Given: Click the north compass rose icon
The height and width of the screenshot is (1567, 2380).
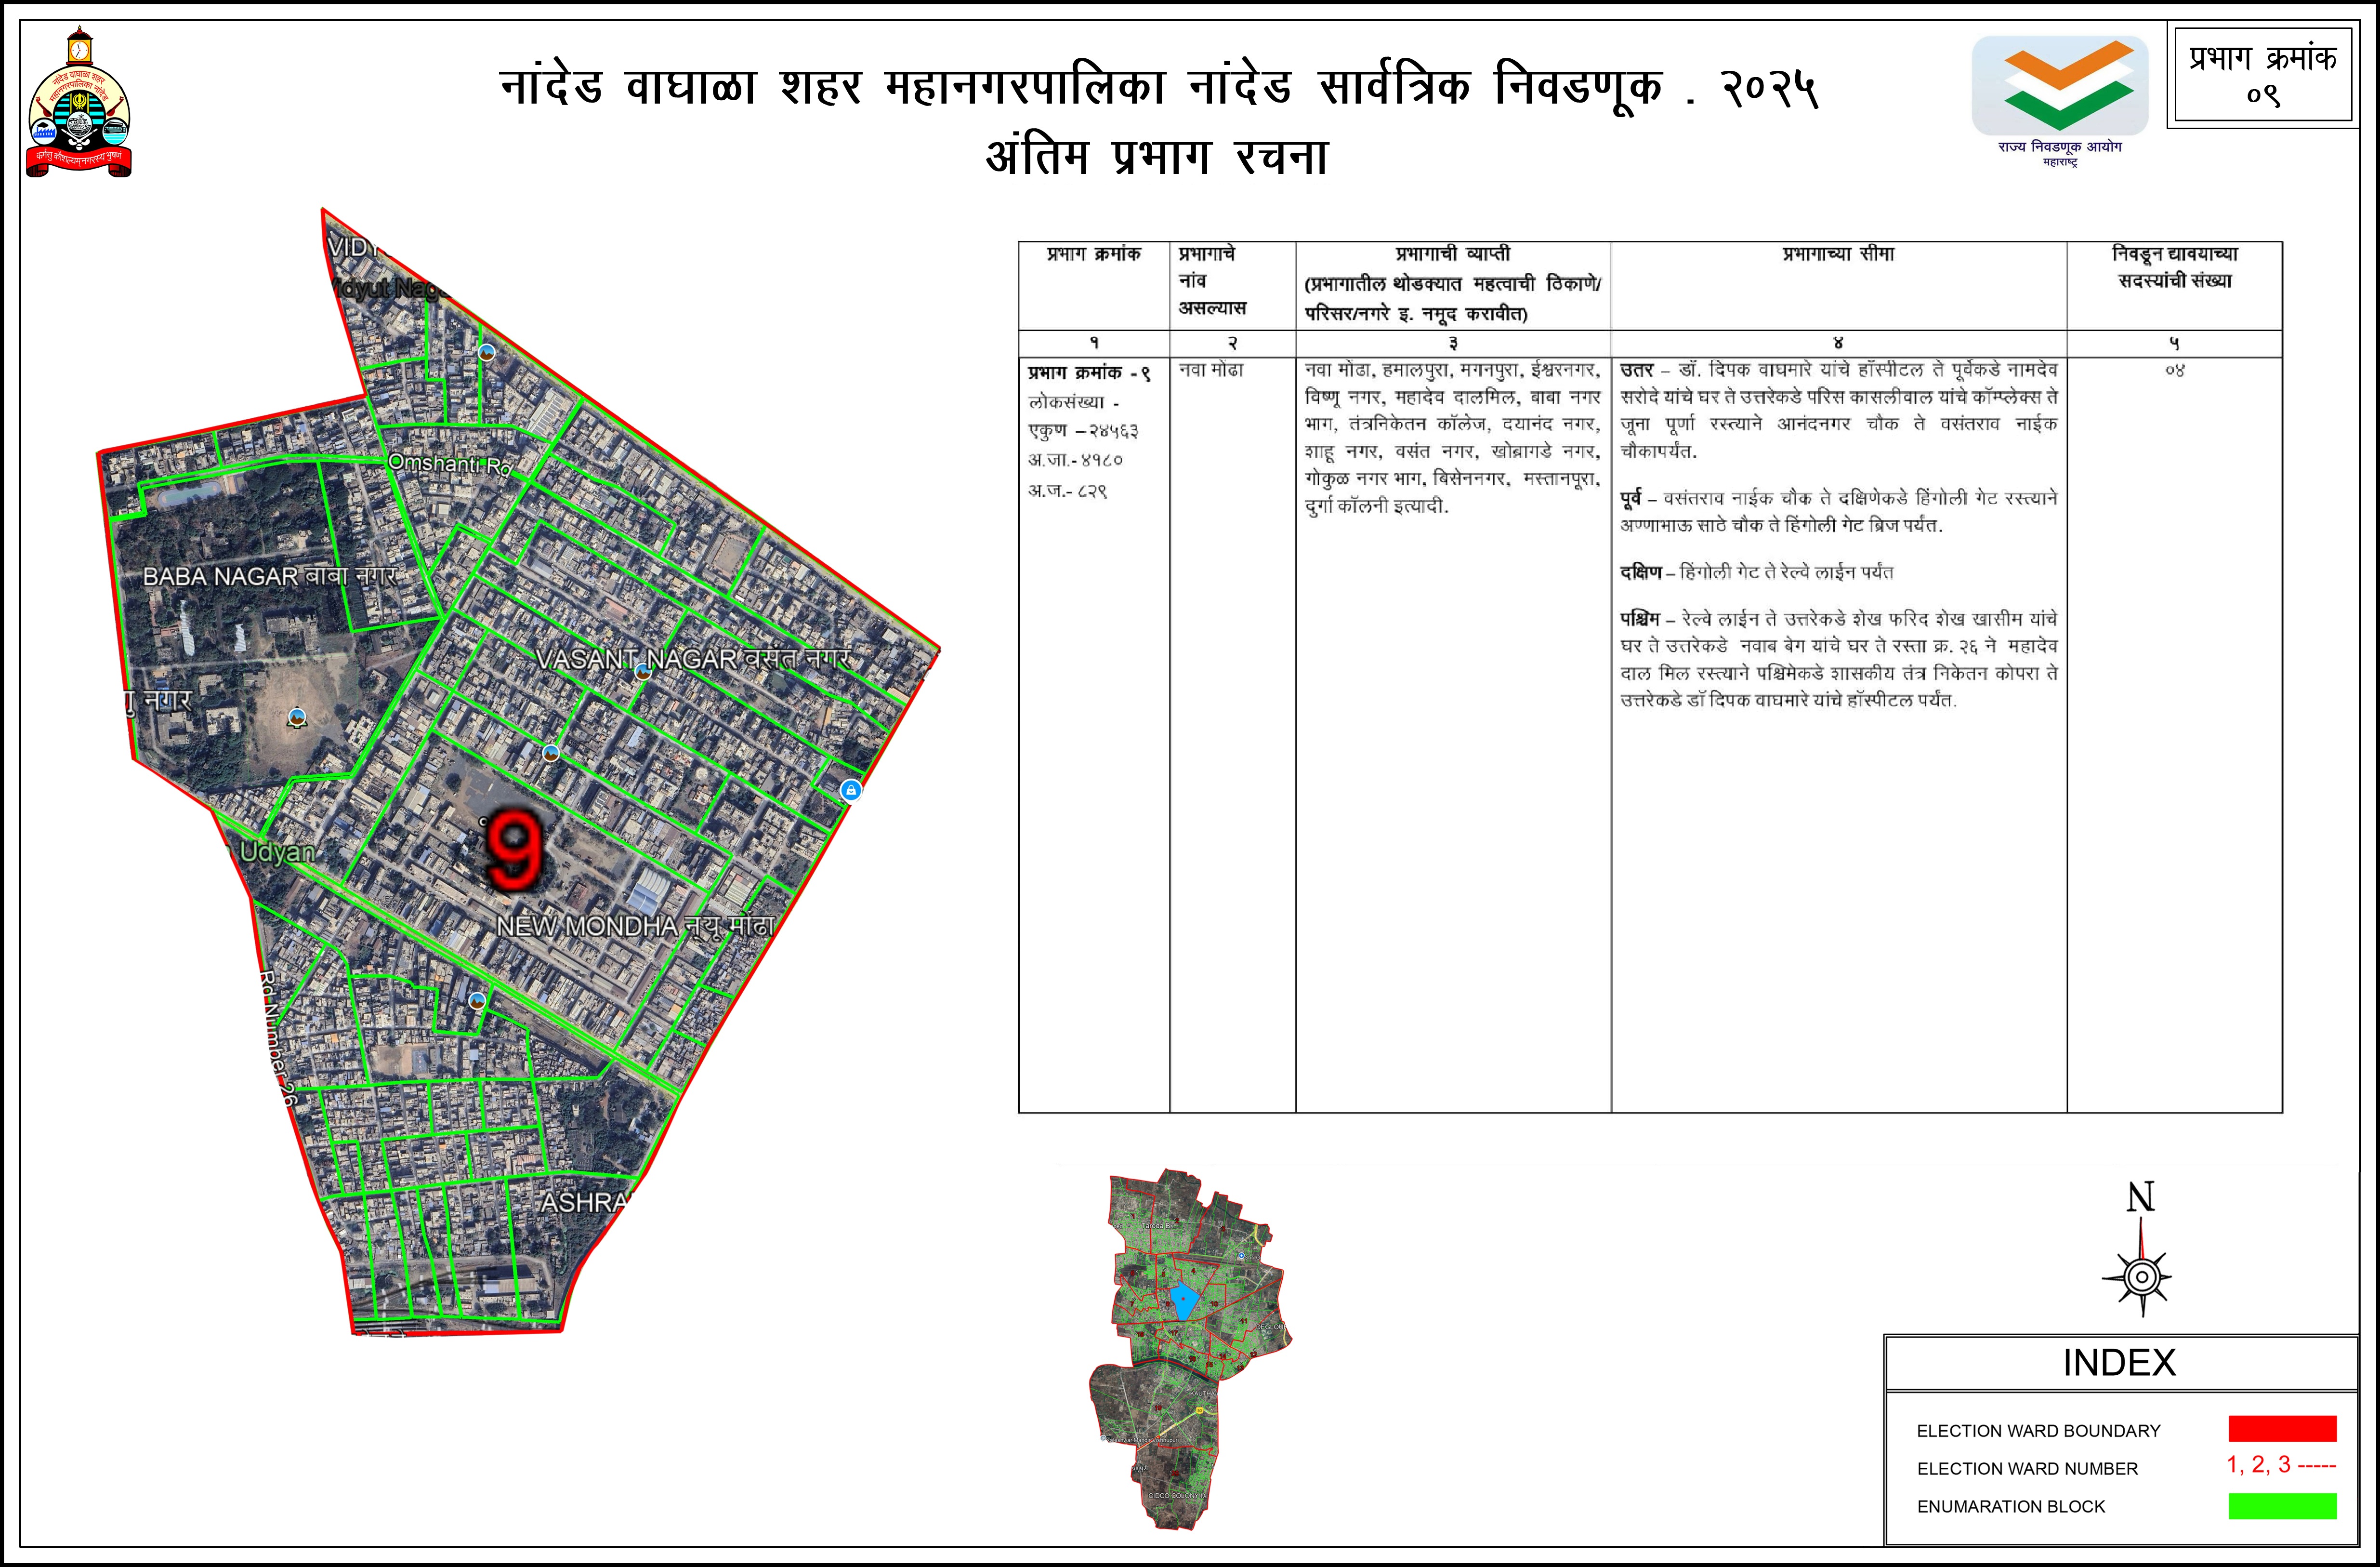Looking at the screenshot, I should (x=2141, y=1276).
